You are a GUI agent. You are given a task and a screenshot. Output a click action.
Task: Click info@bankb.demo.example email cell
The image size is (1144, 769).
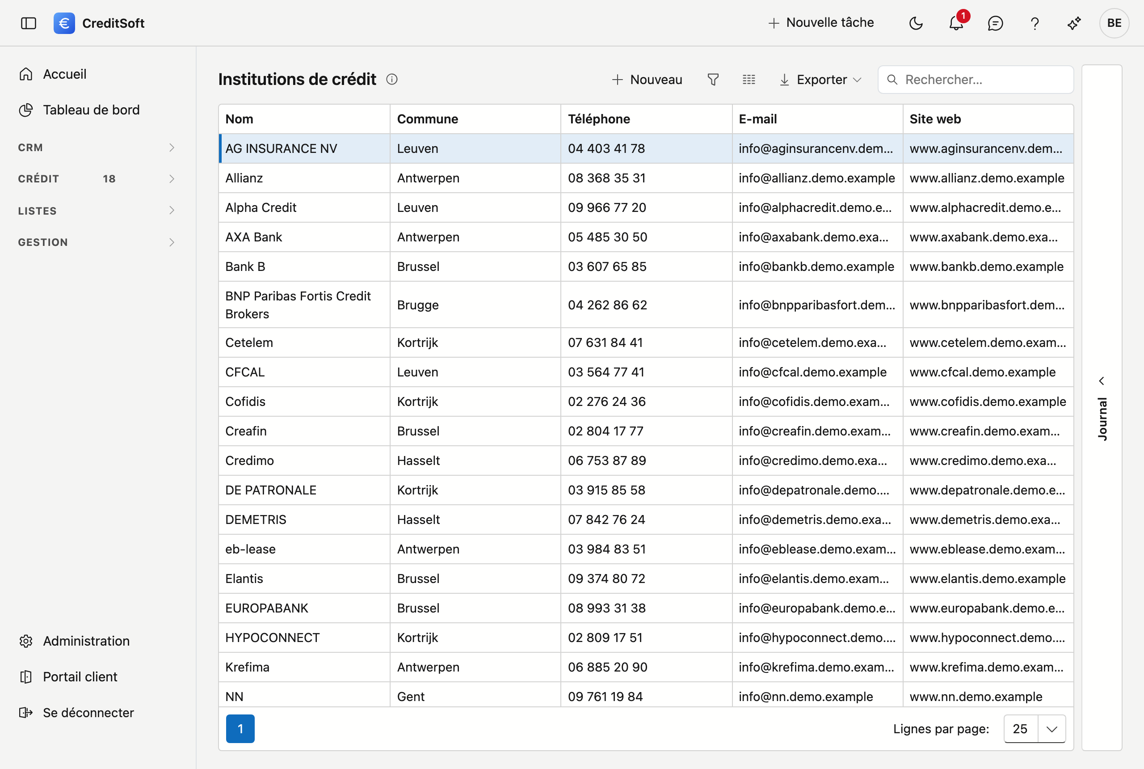point(817,266)
